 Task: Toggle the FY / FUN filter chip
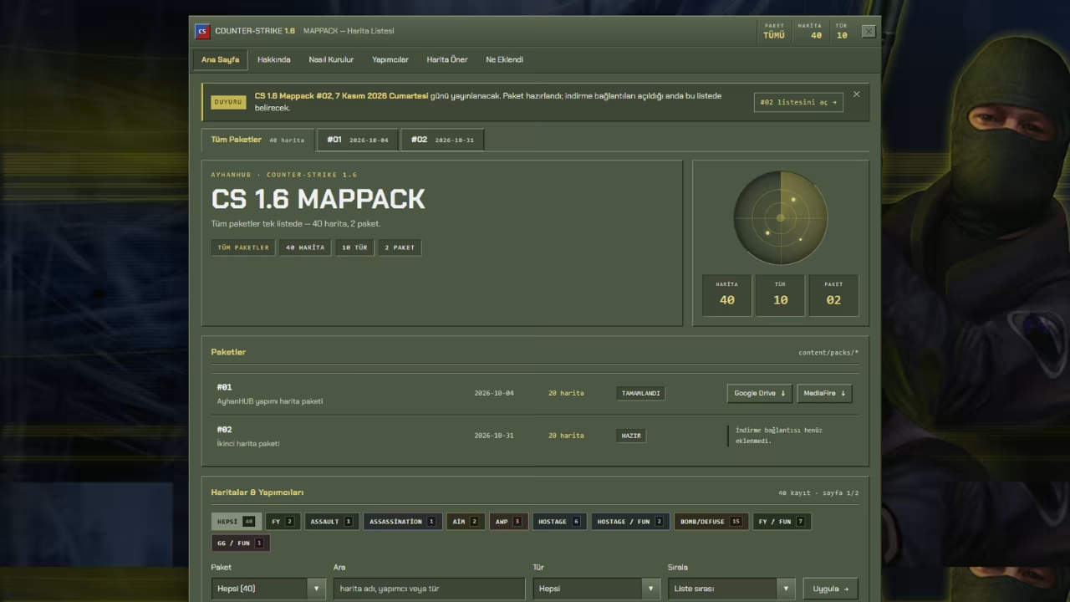pos(782,521)
